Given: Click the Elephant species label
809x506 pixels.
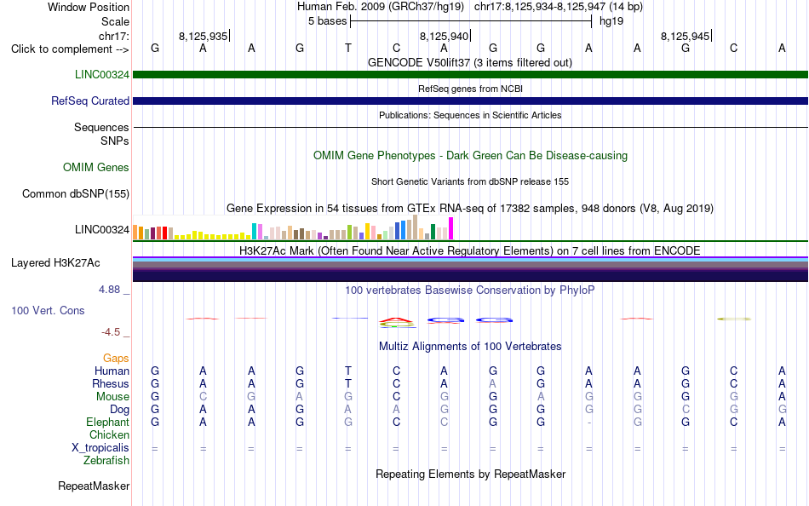Looking at the screenshot, I should point(107,423).
